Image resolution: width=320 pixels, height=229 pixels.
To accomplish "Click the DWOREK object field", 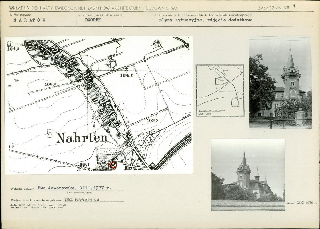I will (93, 20).
